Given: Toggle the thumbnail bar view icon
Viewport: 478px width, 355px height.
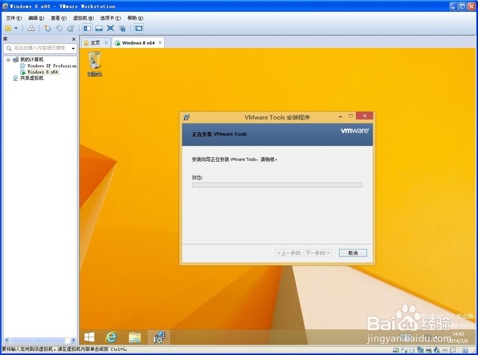Looking at the screenshot, I should (x=99, y=28).
